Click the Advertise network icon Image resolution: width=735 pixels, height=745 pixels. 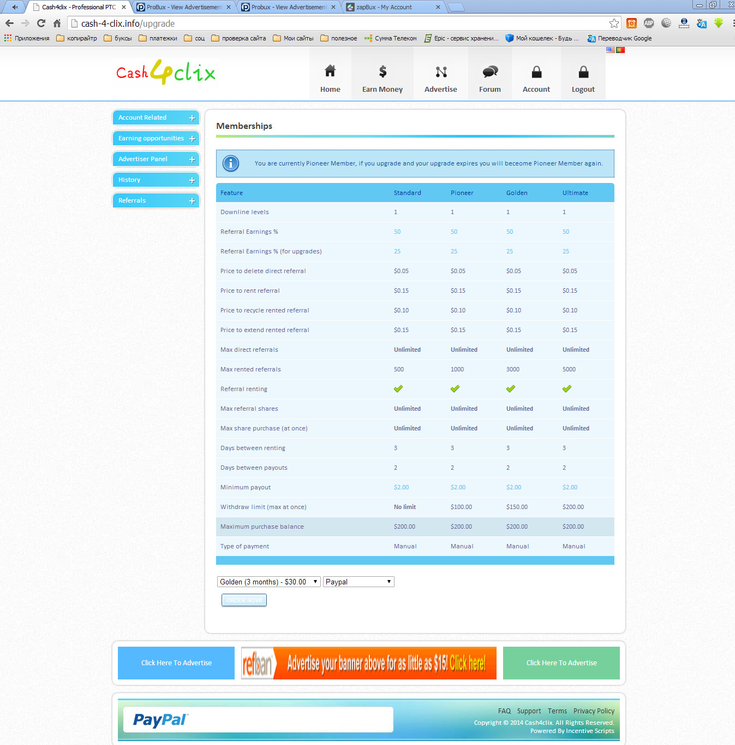441,72
